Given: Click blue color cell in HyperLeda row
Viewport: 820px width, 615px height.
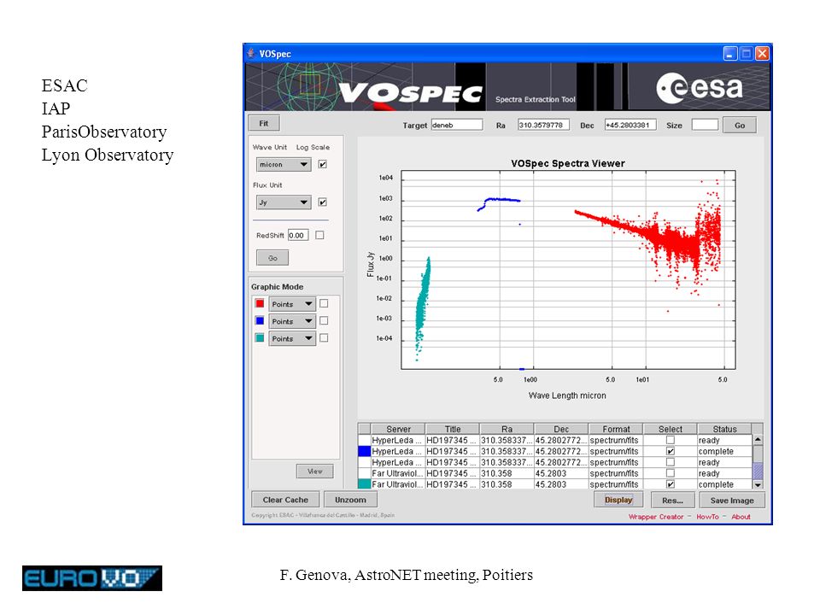Looking at the screenshot, I should 364,451.
